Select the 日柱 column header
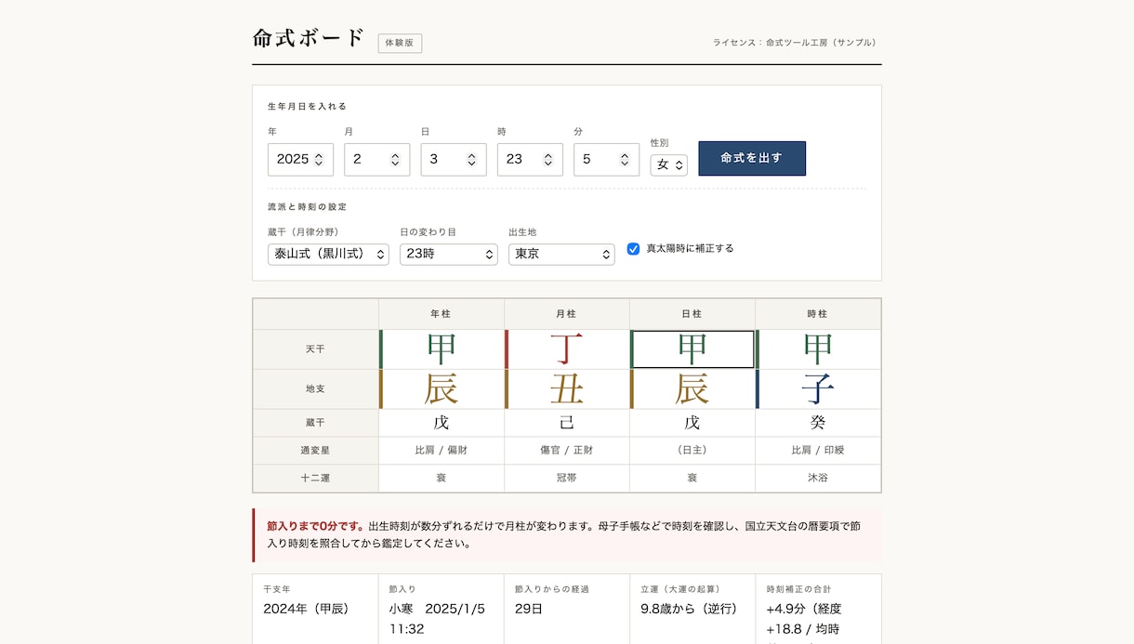The image size is (1134, 644). point(692,314)
